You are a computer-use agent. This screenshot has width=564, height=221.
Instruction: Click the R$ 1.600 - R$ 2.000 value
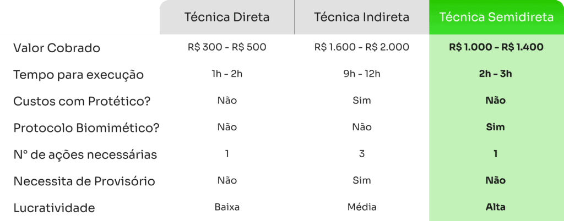point(361,47)
